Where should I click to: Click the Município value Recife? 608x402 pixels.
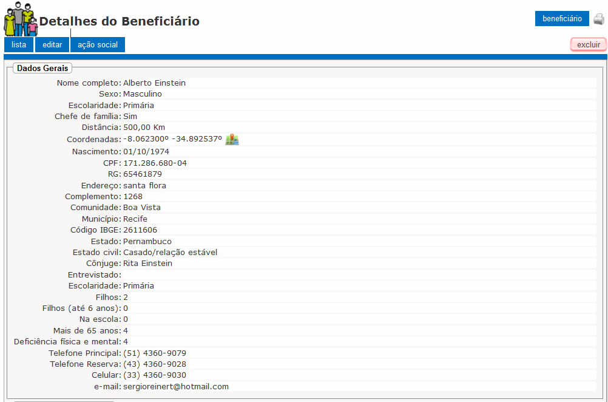point(135,219)
